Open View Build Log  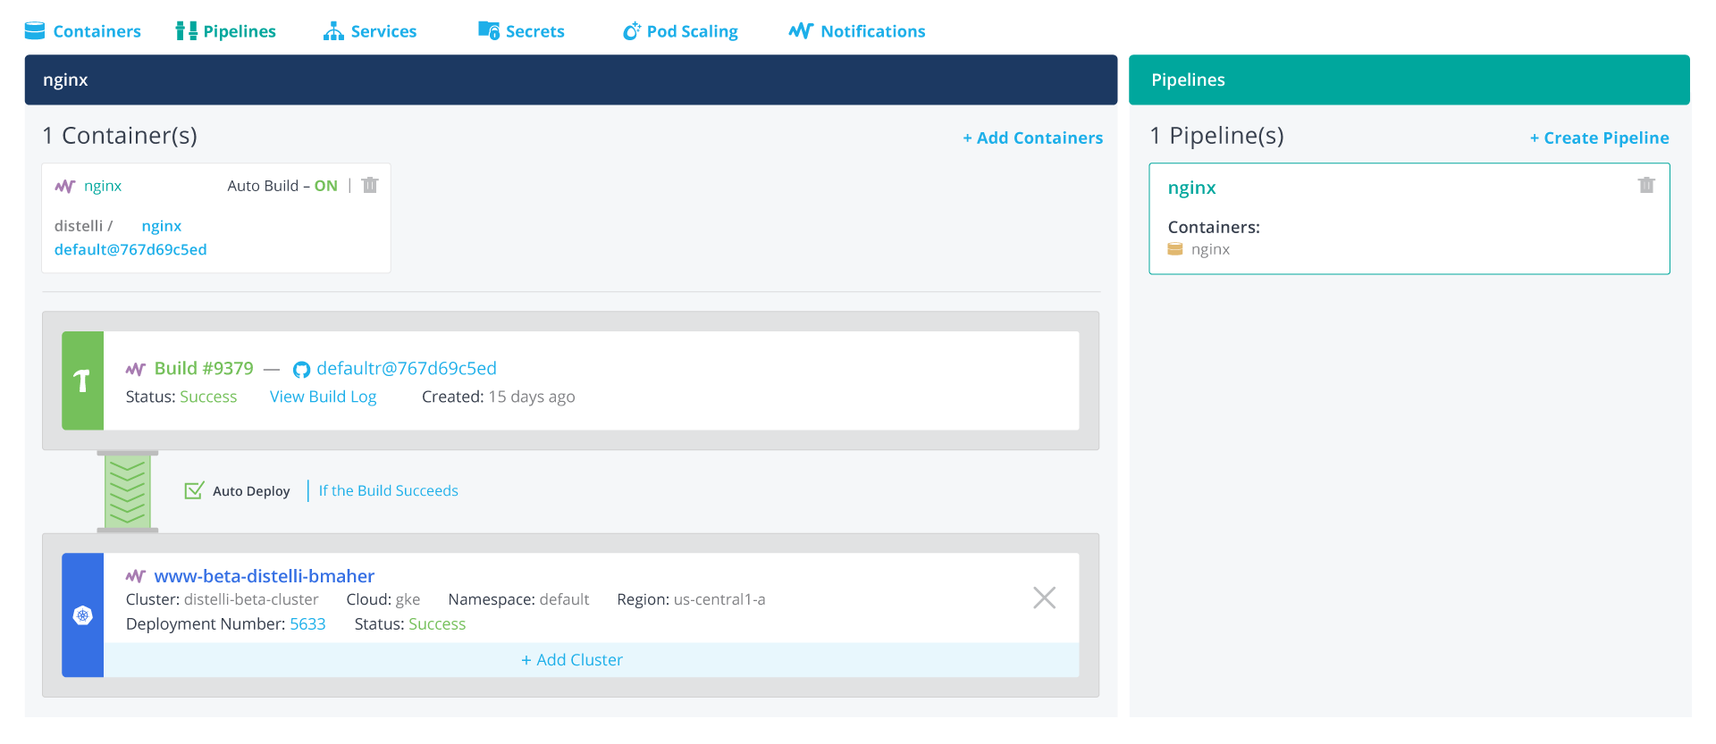pyautogui.click(x=323, y=397)
